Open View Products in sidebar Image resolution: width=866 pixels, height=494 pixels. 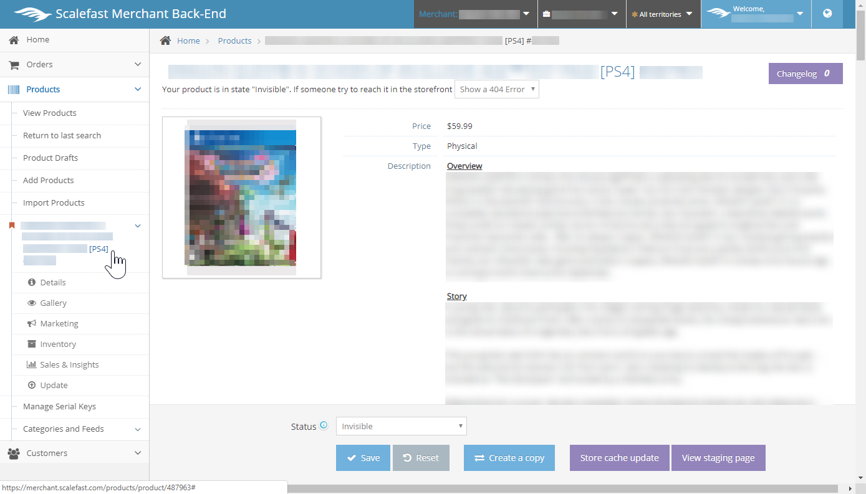(50, 113)
